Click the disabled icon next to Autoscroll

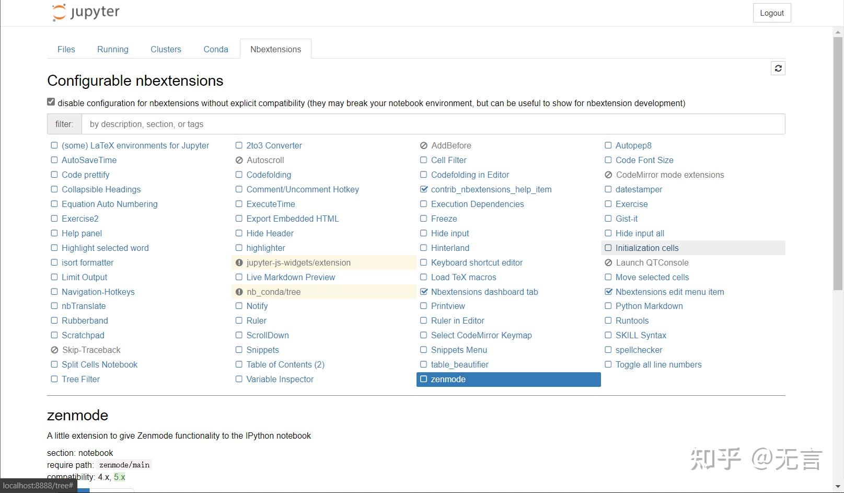pos(239,160)
